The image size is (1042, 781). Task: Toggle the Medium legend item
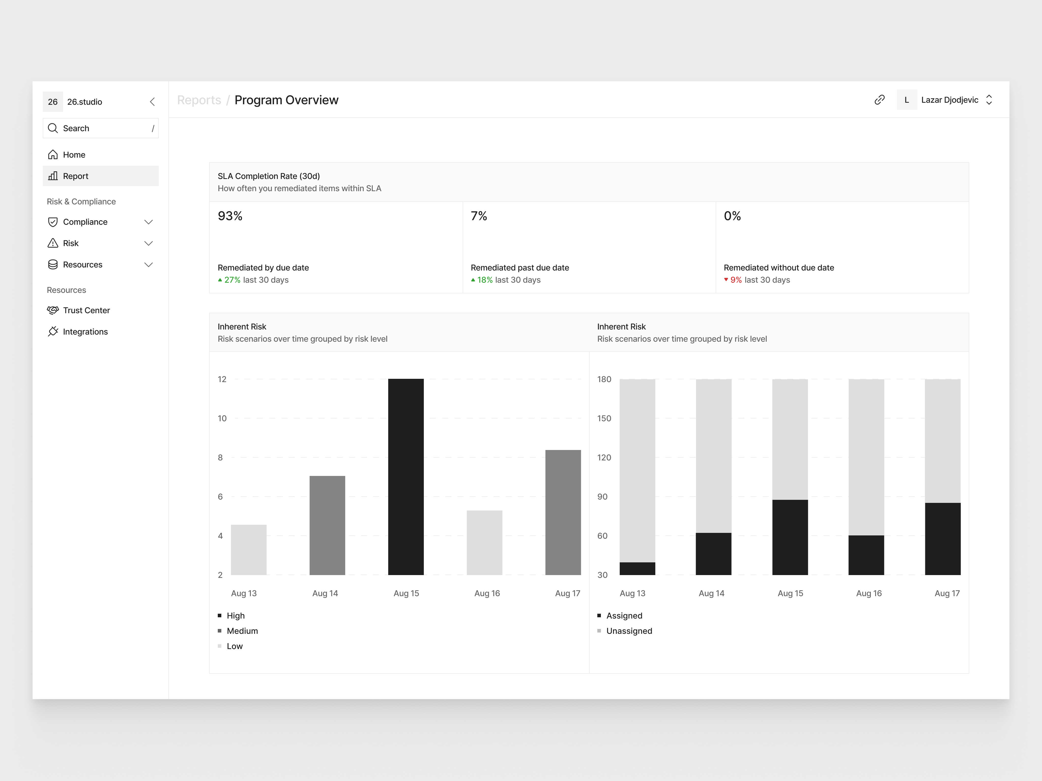click(x=242, y=631)
